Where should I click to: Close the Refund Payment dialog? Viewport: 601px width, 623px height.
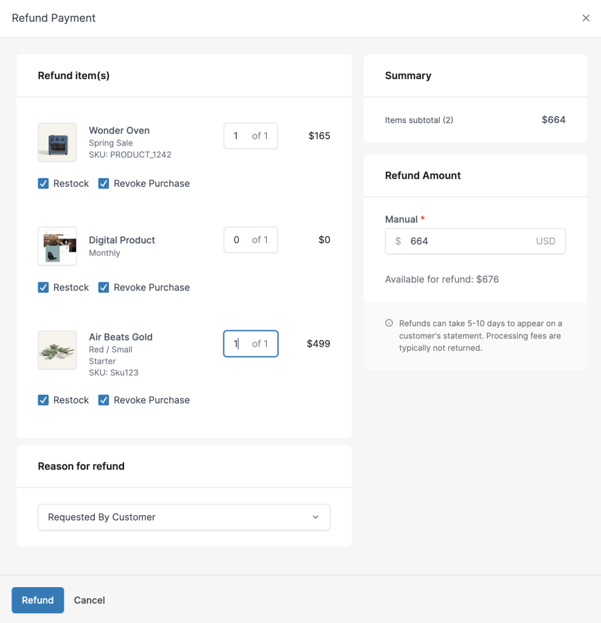pos(586,18)
